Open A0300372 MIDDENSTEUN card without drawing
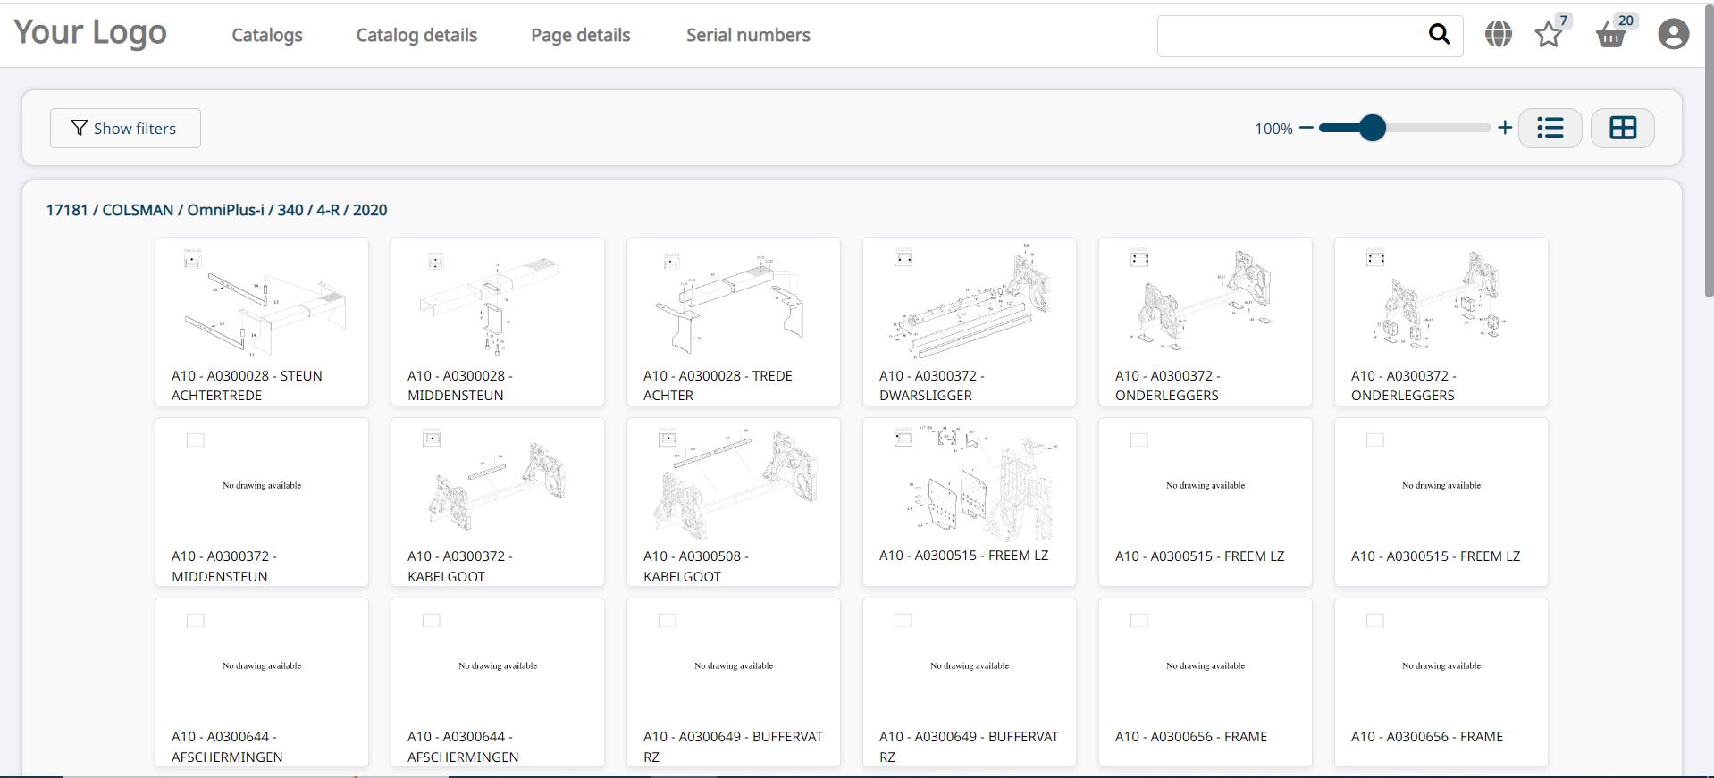Viewport: 1714px width, 778px height. 262,502
